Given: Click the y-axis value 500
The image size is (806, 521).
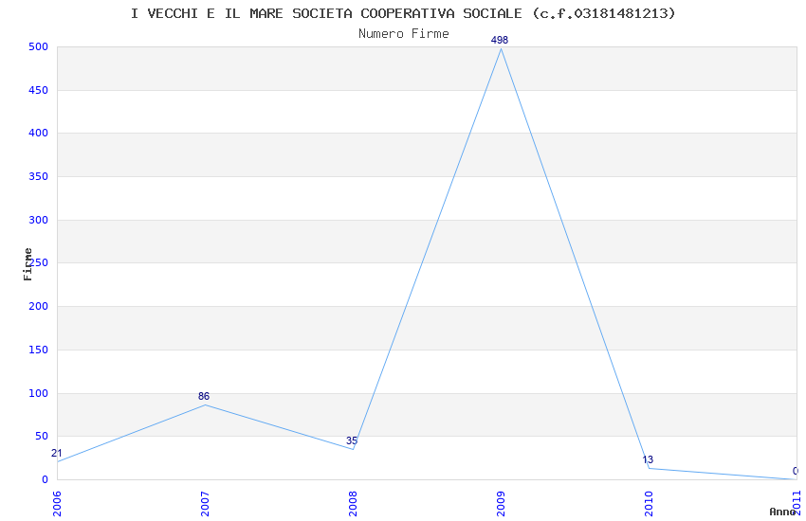Looking at the screenshot, I should 39,46.
